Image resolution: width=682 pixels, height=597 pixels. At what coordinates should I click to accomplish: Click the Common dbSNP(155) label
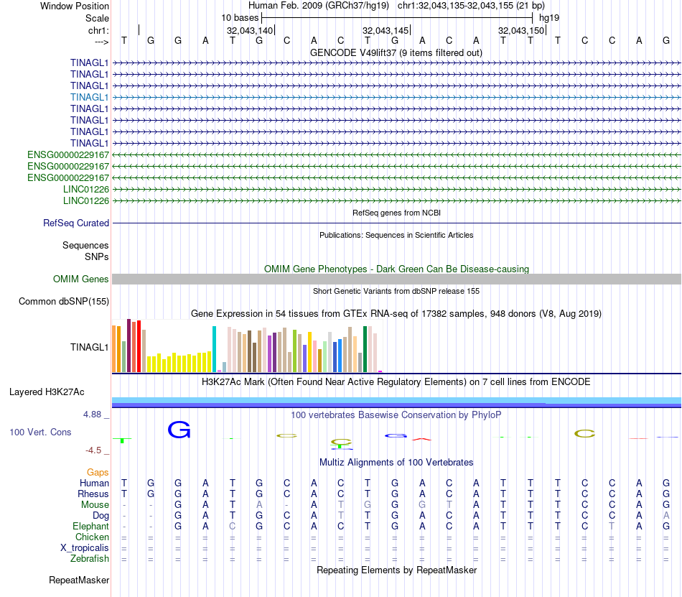tap(64, 301)
